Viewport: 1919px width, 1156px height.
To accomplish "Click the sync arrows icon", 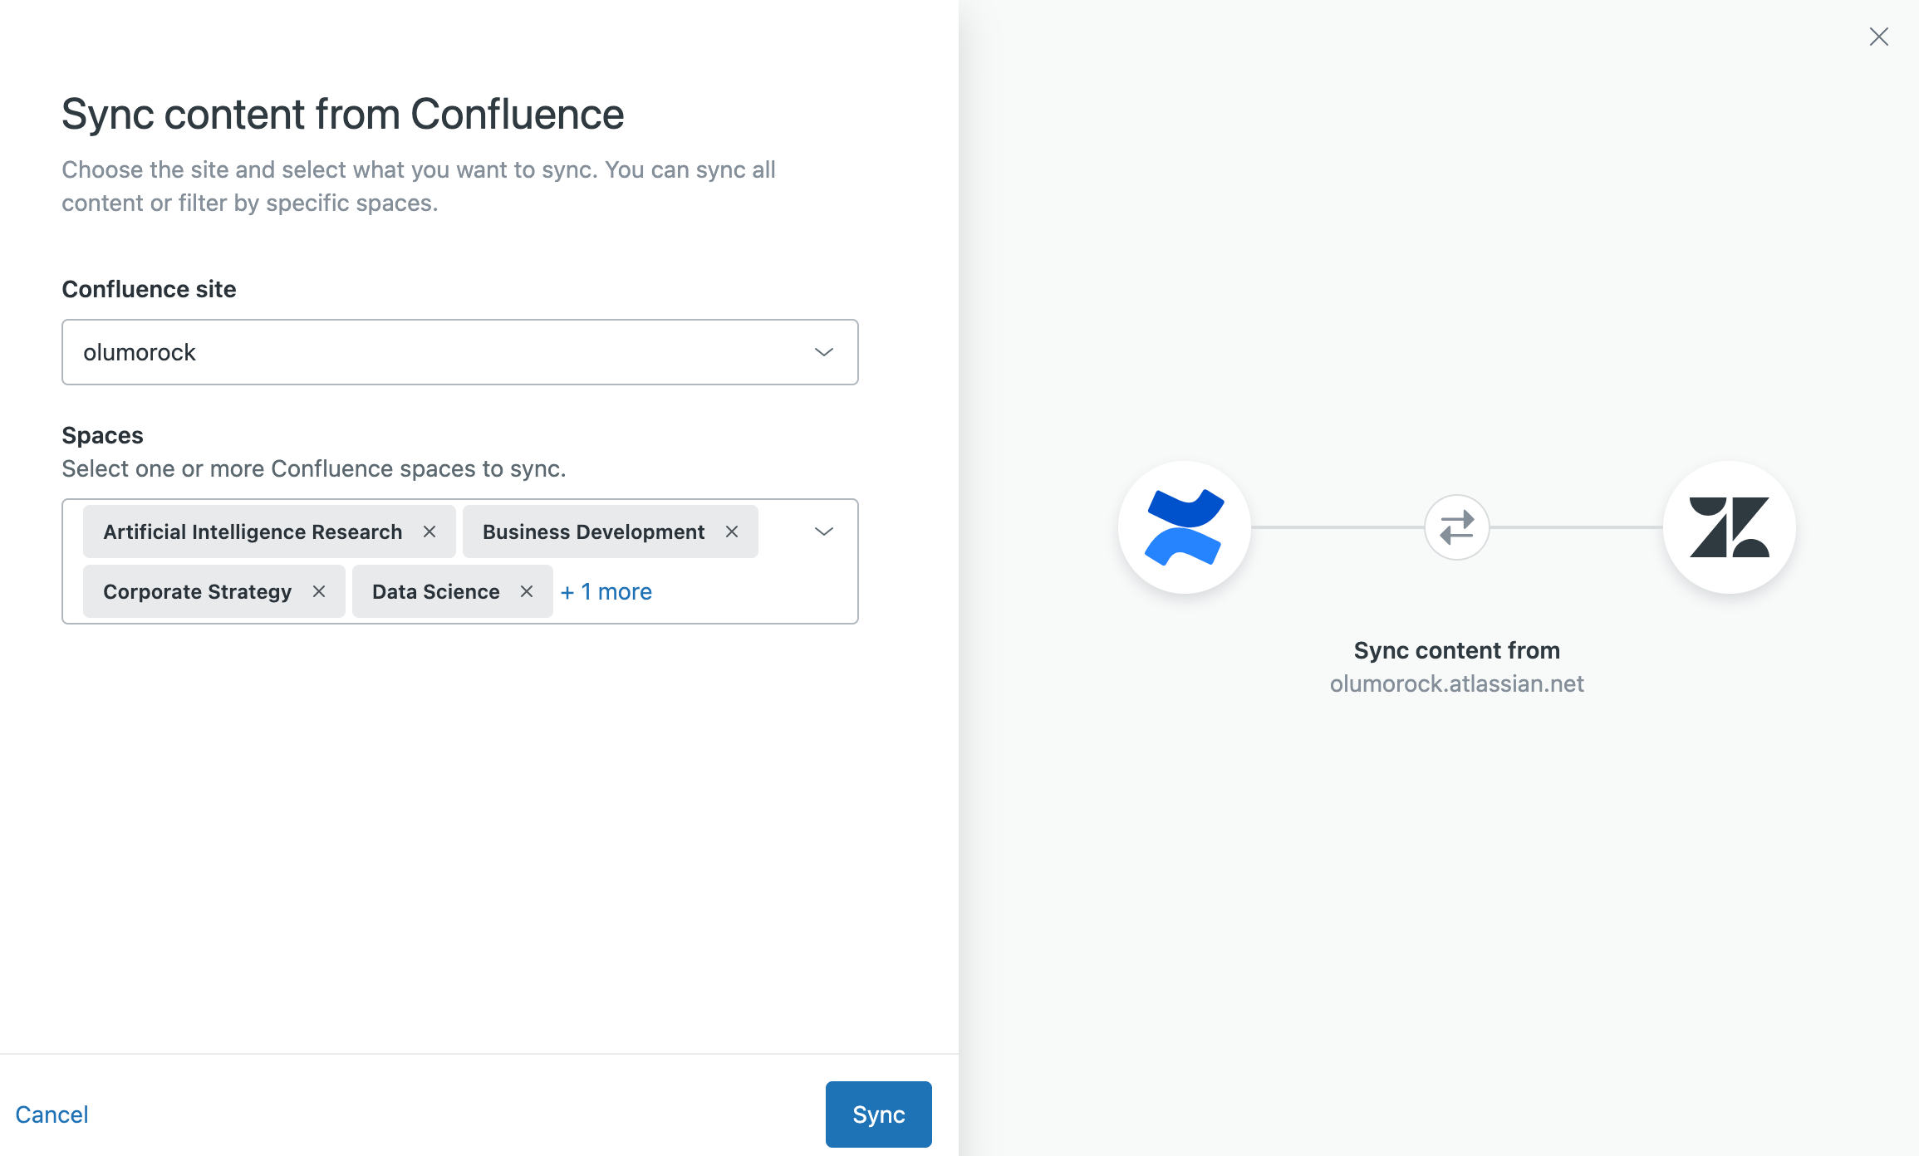I will point(1456,527).
